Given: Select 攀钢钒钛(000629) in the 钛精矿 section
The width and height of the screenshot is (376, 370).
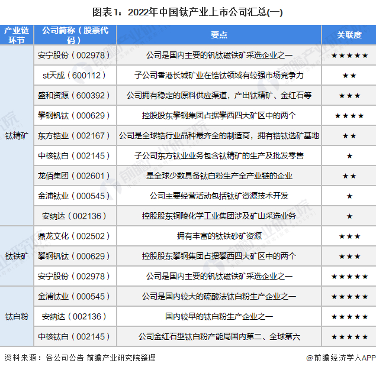Looking at the screenshot, I should point(74,116).
